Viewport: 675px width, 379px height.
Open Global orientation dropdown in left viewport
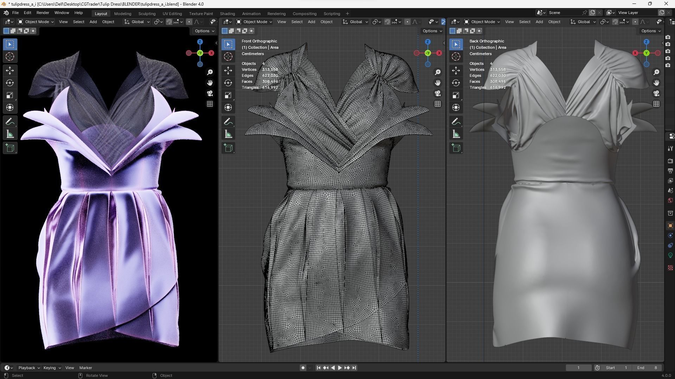click(137, 22)
